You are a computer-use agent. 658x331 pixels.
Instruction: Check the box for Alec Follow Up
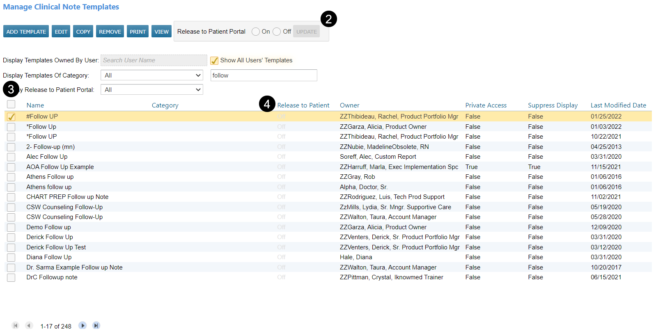pyautogui.click(x=11, y=157)
